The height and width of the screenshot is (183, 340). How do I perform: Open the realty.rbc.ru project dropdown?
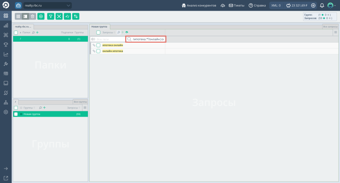[x=46, y=6]
